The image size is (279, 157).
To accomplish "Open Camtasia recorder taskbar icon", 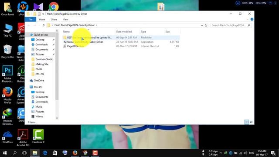I will click(x=95, y=153).
